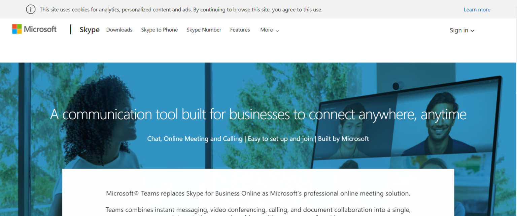Click the 'Microsoft® Teams replaces Skype for Business Online' text
The width and height of the screenshot is (517, 216).
click(x=258, y=193)
